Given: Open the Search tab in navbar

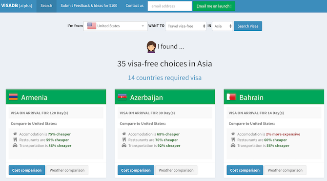Looking at the screenshot, I should pos(46,6).
